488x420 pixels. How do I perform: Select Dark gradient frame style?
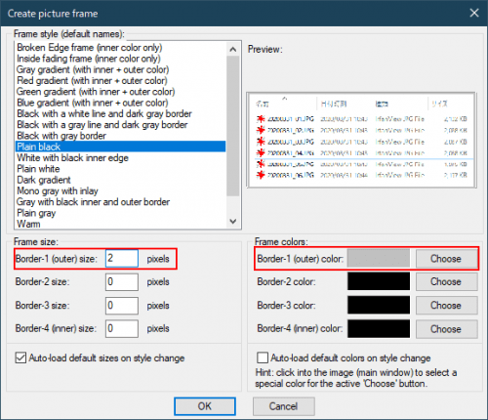pyautogui.click(x=44, y=180)
